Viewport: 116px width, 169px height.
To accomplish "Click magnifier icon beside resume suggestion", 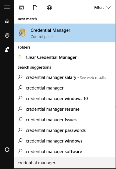I will pyautogui.click(x=20, y=109).
